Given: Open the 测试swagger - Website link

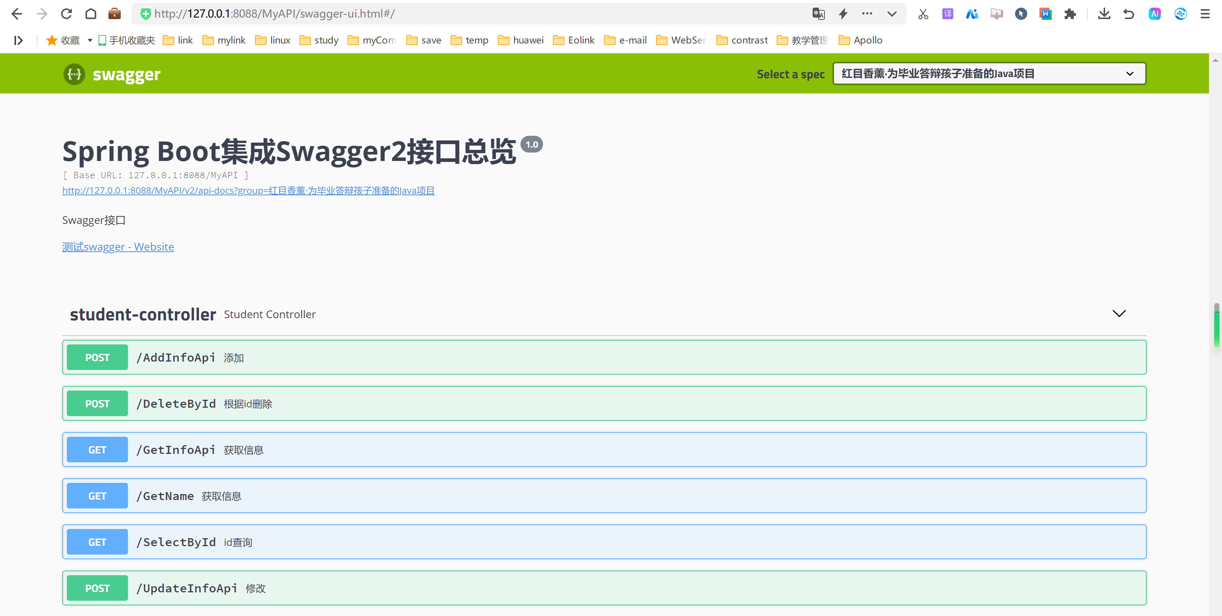Looking at the screenshot, I should click(118, 247).
